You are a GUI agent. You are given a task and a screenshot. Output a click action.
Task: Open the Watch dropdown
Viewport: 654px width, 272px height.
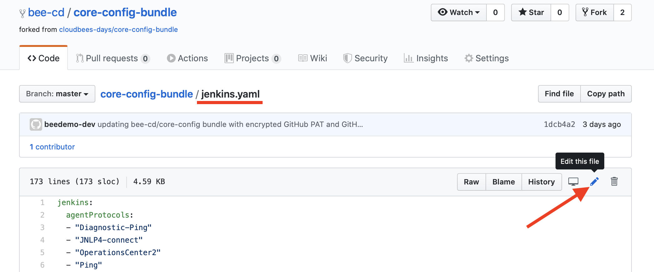[459, 13]
